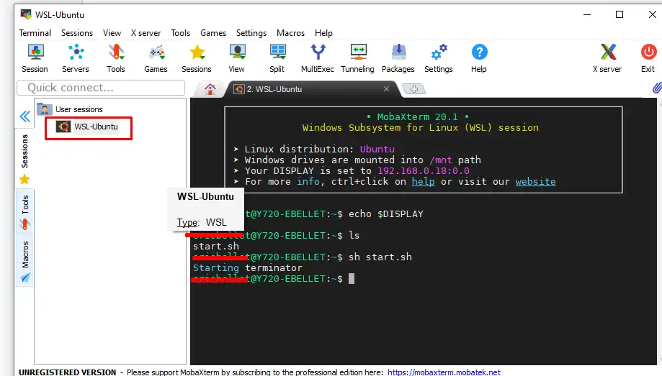Viewport: 662px width, 376px height.
Task: Open the Sessions menu
Action: click(77, 33)
